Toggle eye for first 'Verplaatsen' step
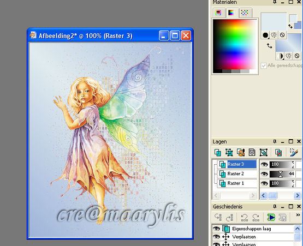 pos(216,237)
